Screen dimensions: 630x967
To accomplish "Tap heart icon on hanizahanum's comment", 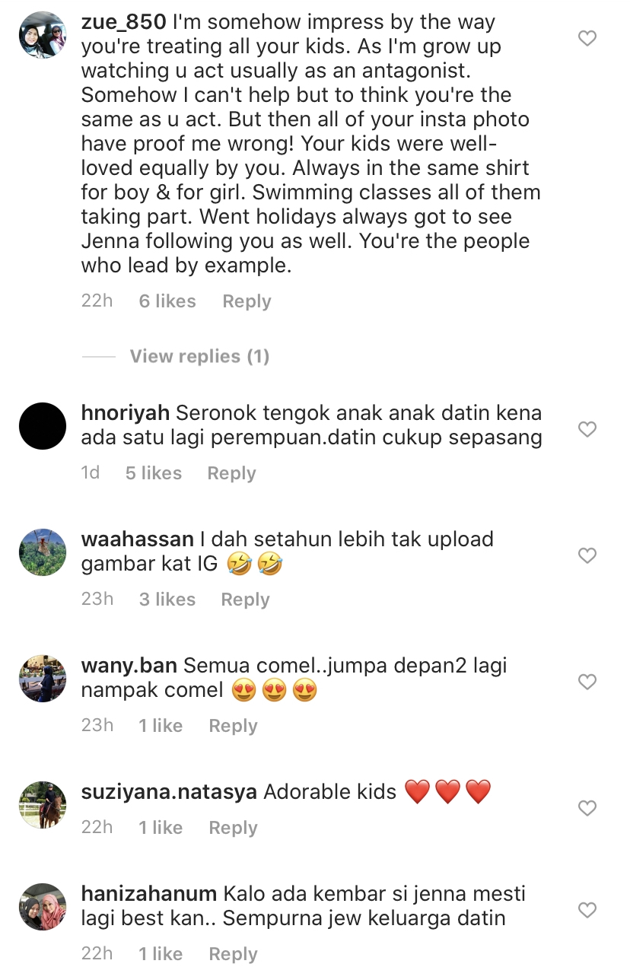I will click(587, 910).
